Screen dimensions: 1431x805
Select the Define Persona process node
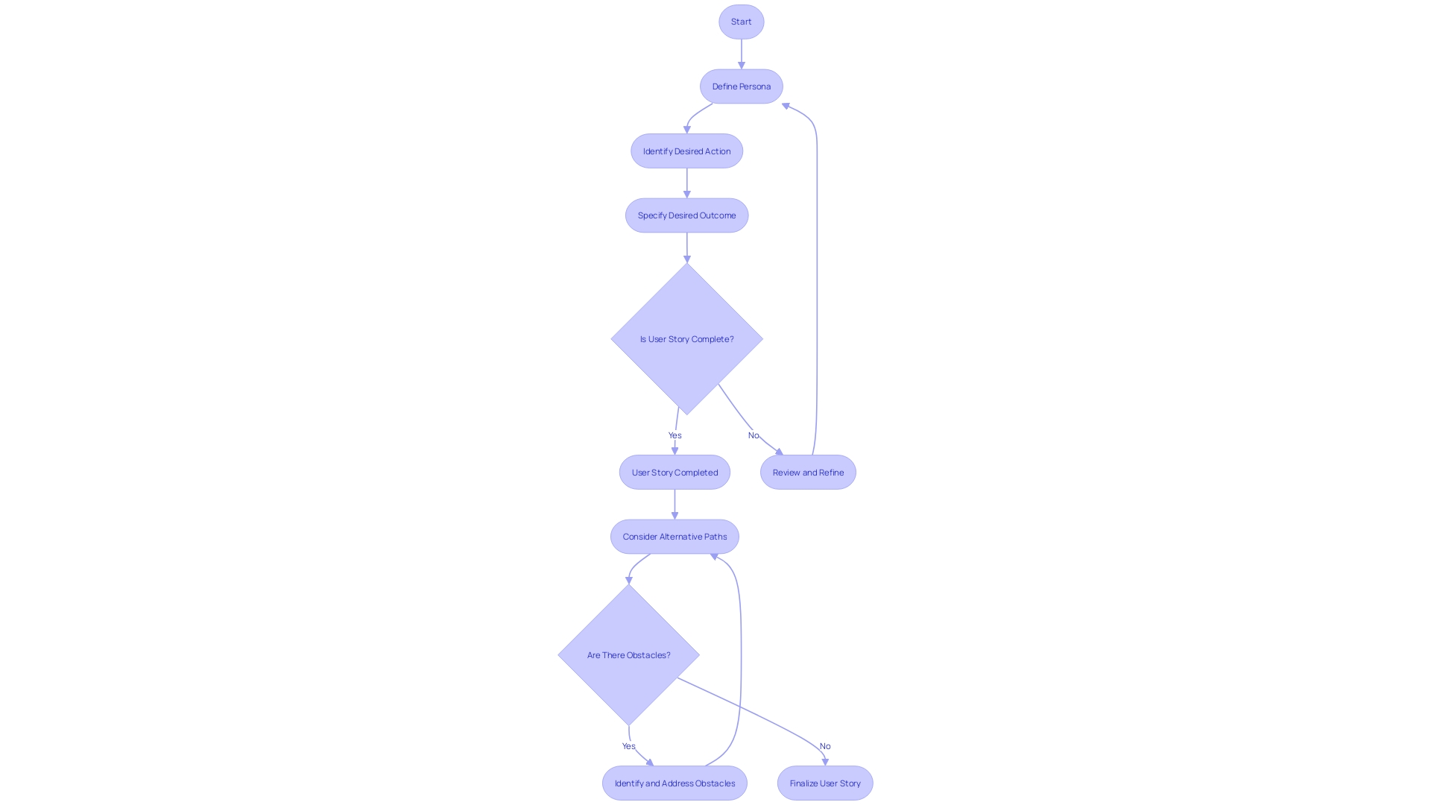(741, 86)
